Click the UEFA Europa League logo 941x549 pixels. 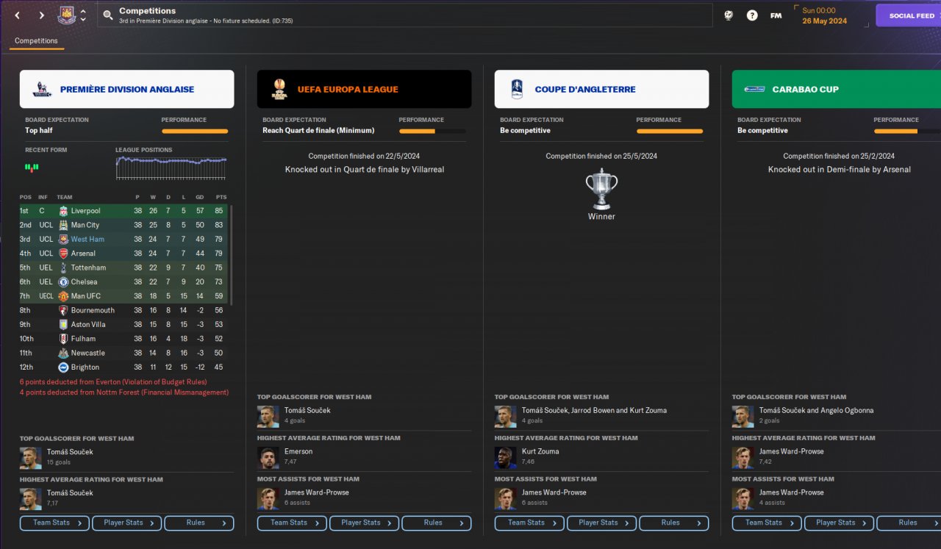279,89
